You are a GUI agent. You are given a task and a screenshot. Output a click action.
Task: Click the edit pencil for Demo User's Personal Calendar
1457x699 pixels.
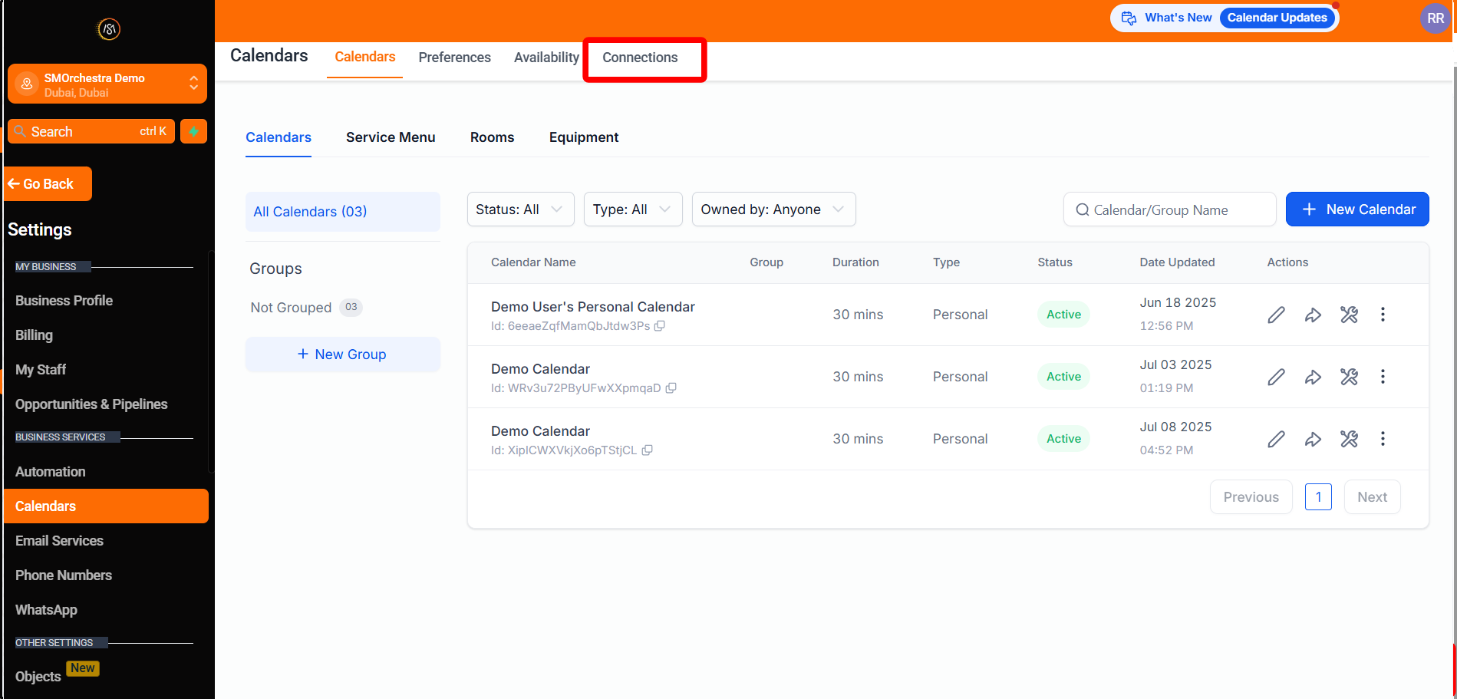[1276, 315]
